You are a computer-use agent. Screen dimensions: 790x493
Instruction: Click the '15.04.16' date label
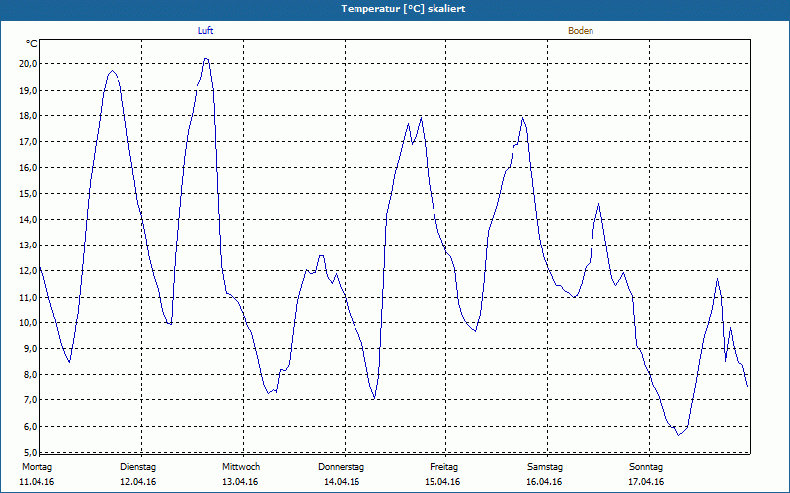pyautogui.click(x=442, y=482)
